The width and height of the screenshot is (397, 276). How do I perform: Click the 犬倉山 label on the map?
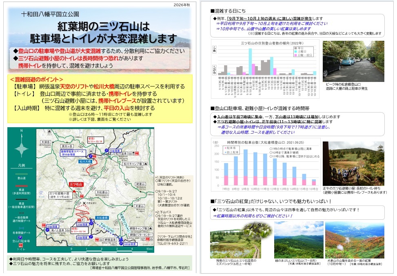click(140, 206)
